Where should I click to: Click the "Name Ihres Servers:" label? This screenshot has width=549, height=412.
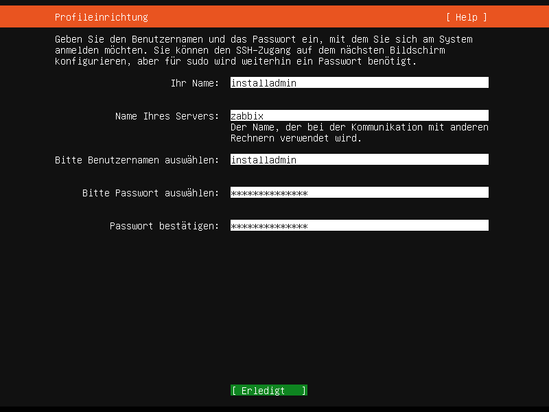pos(167,116)
